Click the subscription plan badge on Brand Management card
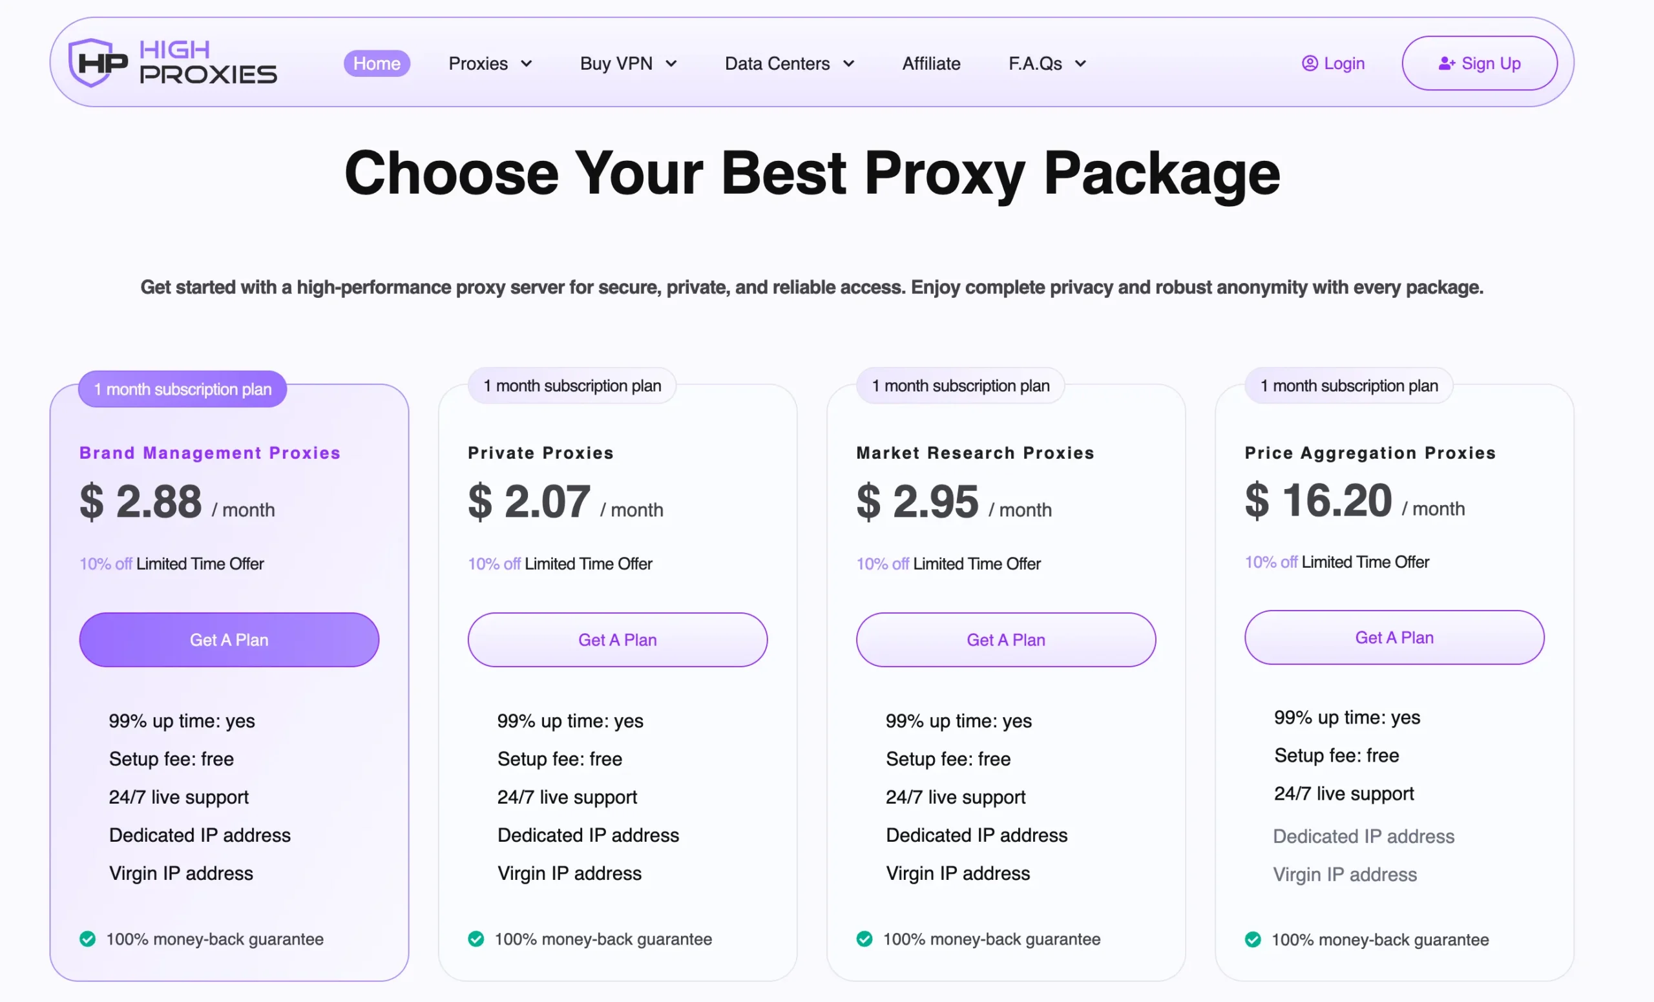Image resolution: width=1654 pixels, height=1002 pixels. [x=182, y=388]
